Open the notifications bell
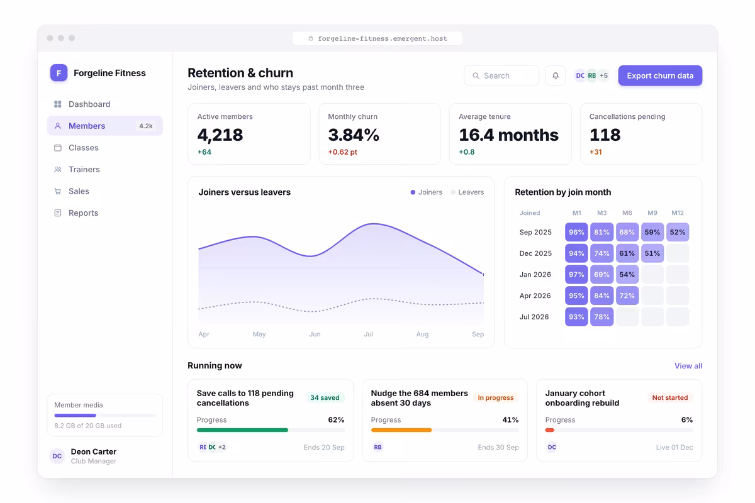Image resolution: width=755 pixels, height=503 pixels. pyautogui.click(x=556, y=75)
